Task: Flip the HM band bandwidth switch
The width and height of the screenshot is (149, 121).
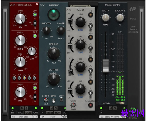Action: (90, 48)
